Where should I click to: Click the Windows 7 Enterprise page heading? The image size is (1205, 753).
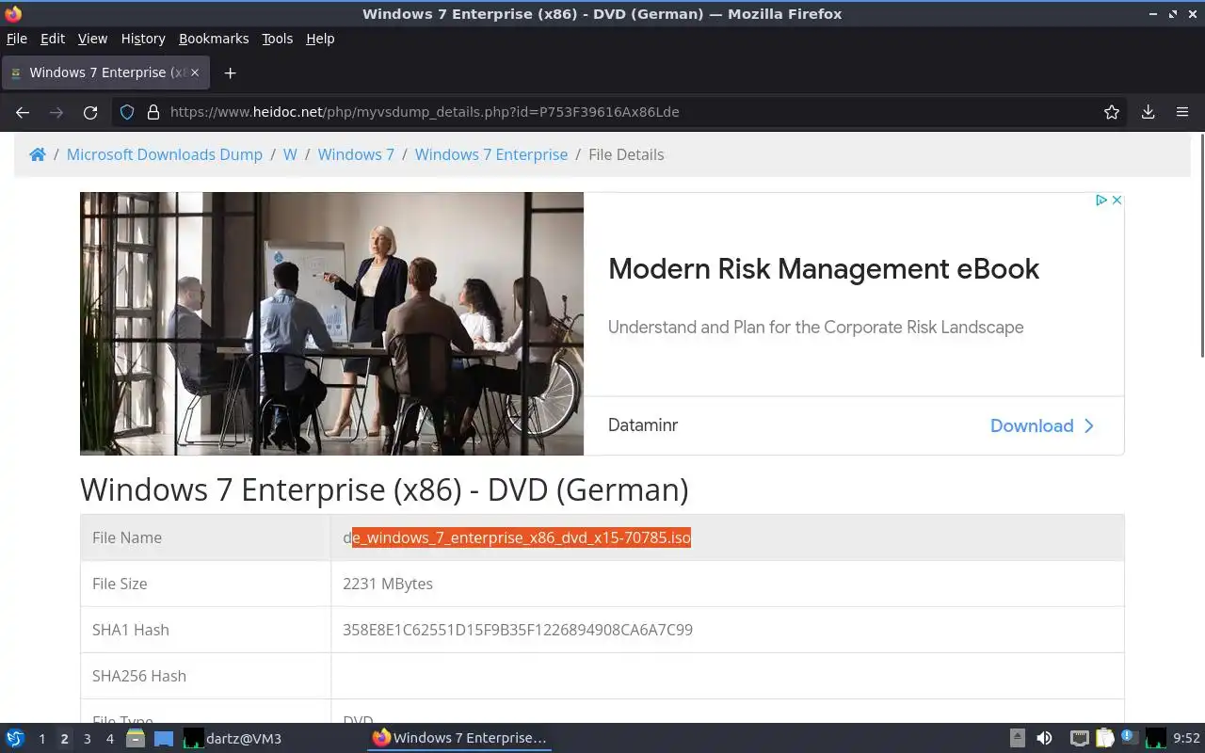(384, 489)
